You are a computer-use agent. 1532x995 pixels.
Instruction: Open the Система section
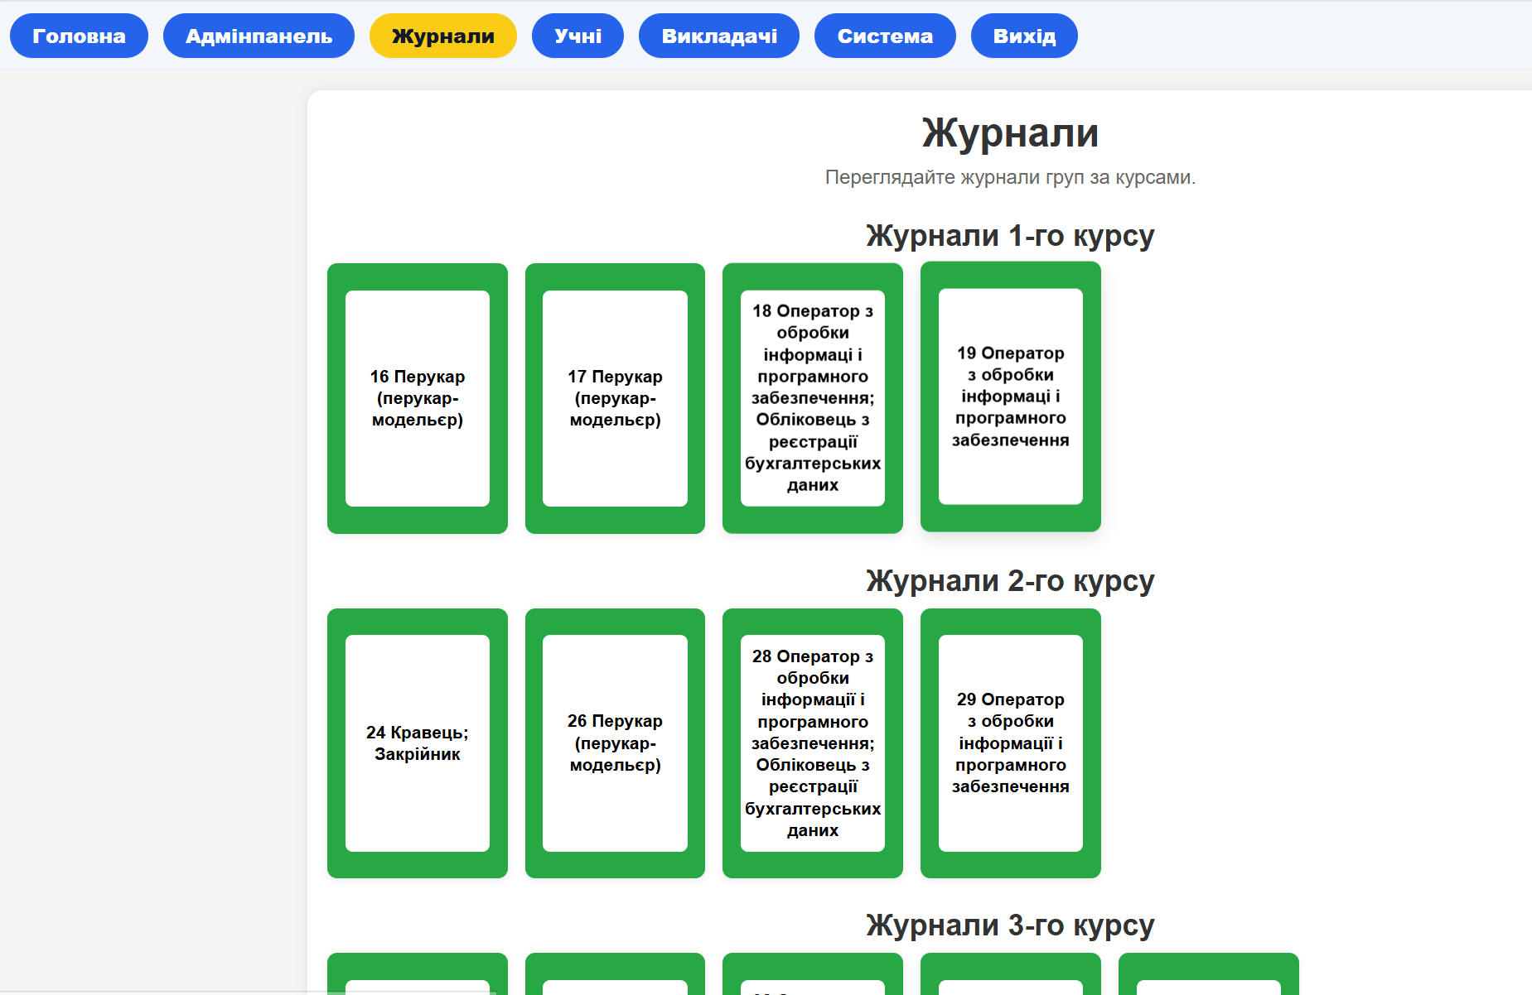tap(884, 36)
